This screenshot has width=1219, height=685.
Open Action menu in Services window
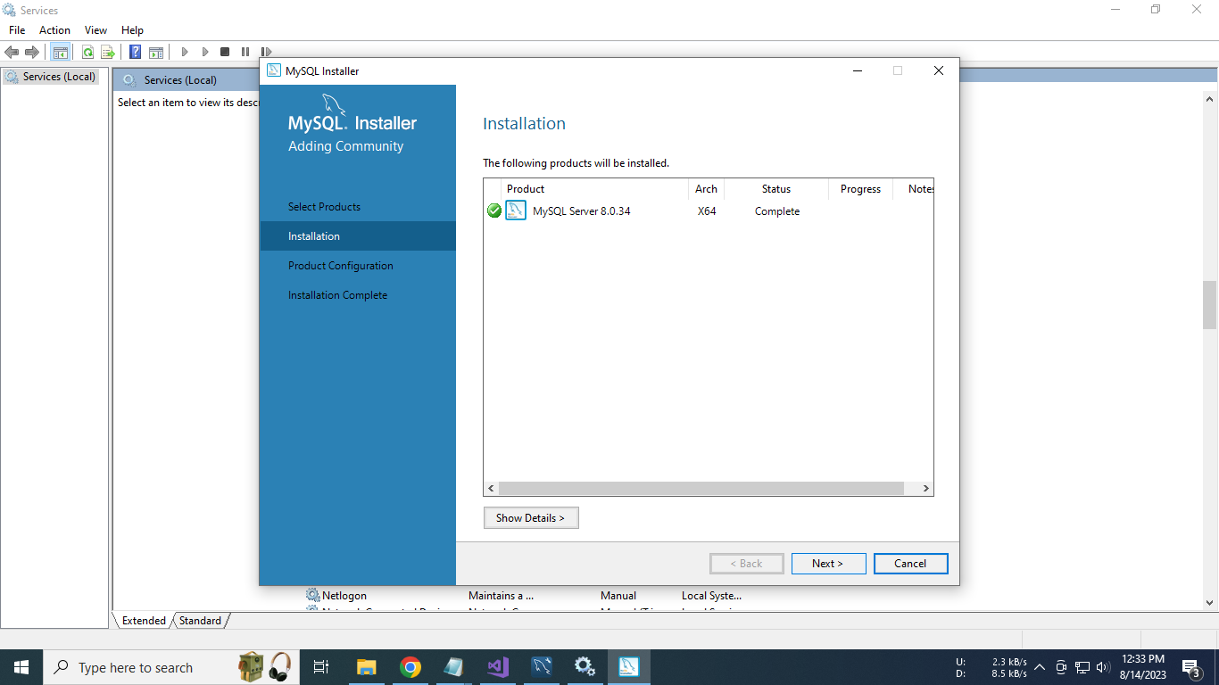[54, 29]
